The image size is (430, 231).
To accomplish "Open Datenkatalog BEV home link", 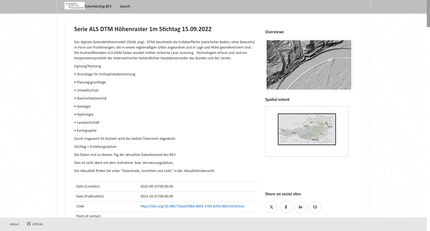I will point(98,6).
